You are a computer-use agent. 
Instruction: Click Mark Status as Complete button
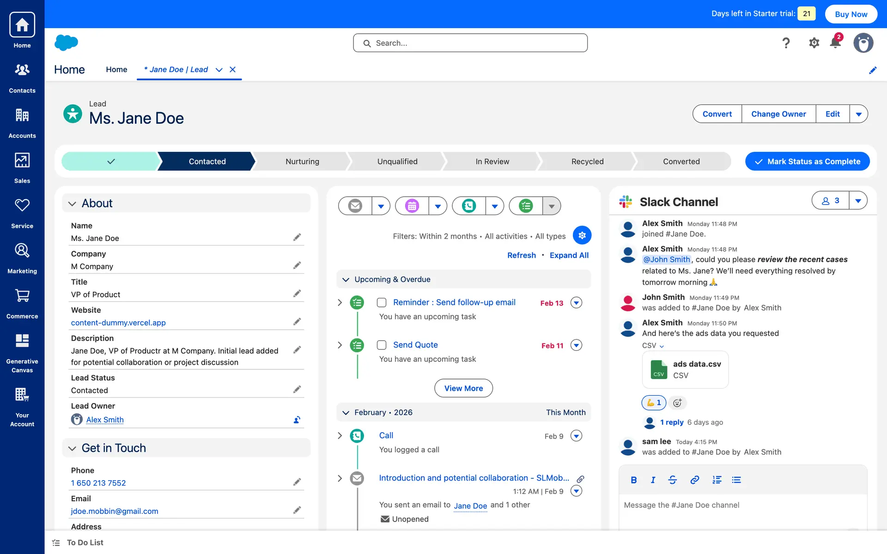807,162
